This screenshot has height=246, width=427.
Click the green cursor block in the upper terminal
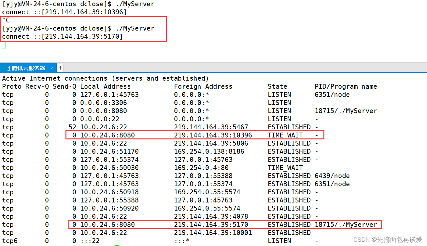(4, 45)
